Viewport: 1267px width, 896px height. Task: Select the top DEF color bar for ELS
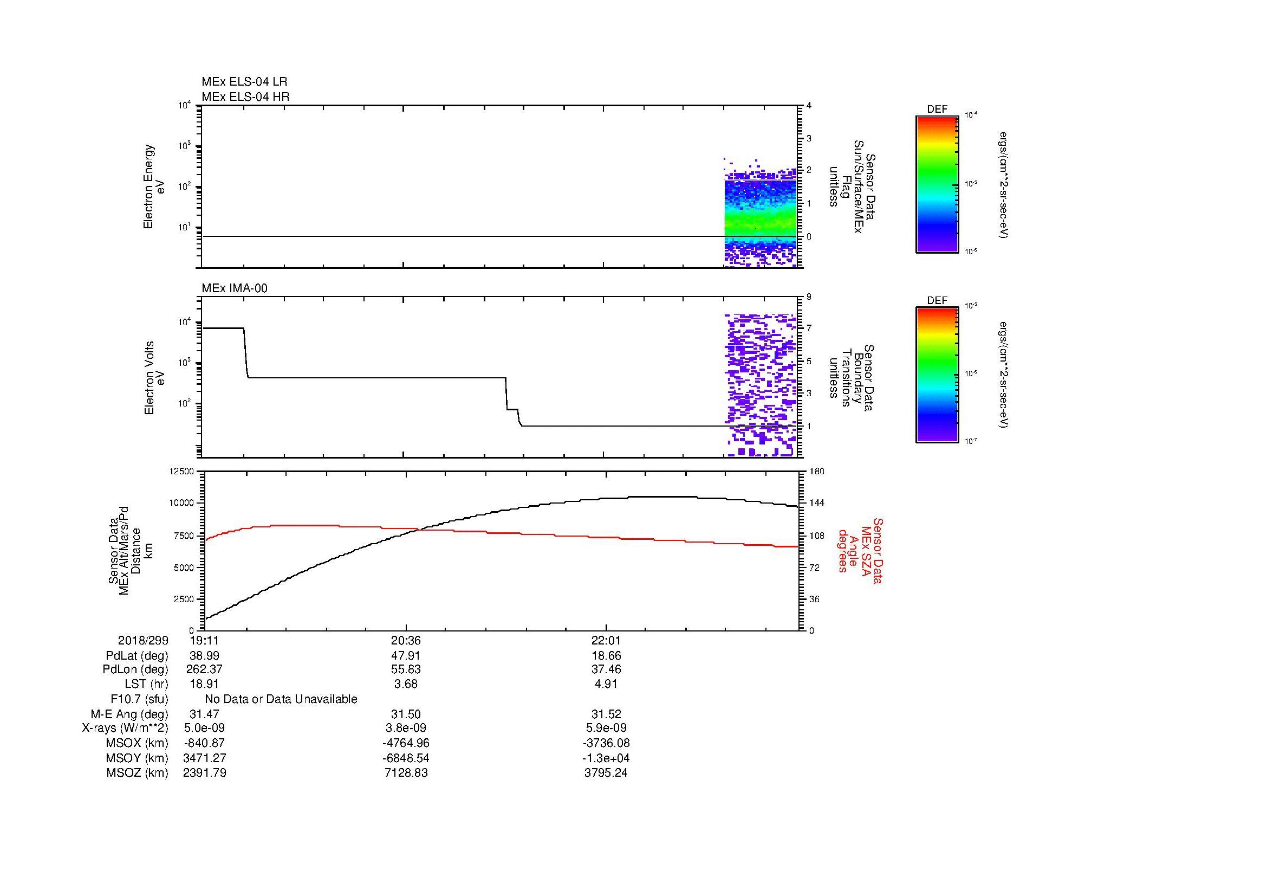(x=937, y=184)
